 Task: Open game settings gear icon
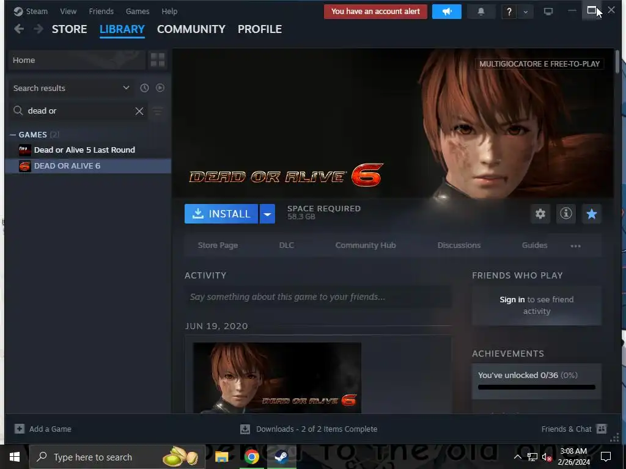[x=540, y=214]
